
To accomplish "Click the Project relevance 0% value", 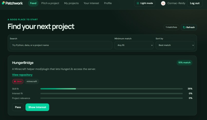I will click(x=191, y=98).
